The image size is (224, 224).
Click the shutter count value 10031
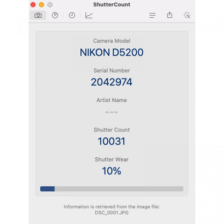tap(111, 141)
